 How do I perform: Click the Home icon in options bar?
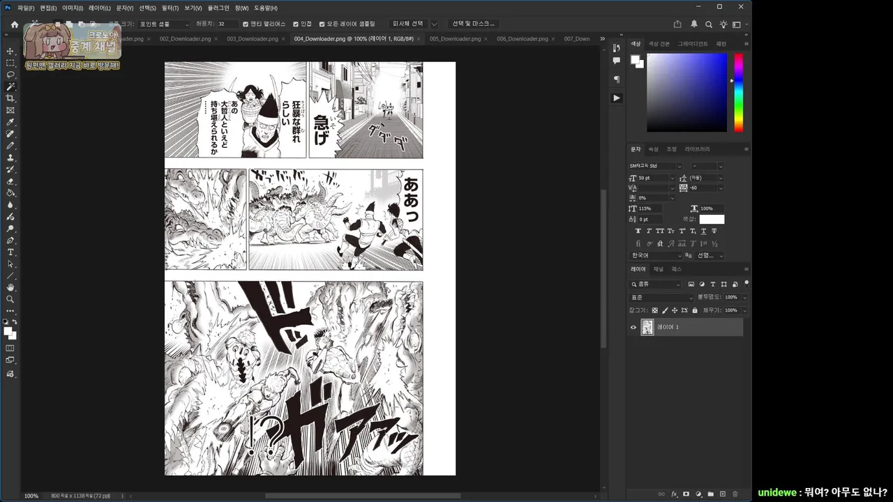tap(15, 24)
